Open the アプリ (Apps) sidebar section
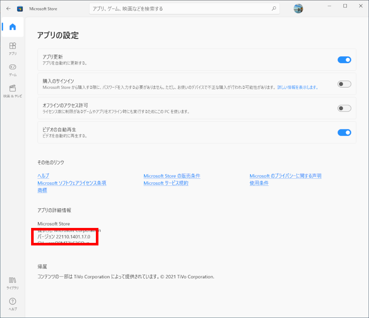 [12, 49]
